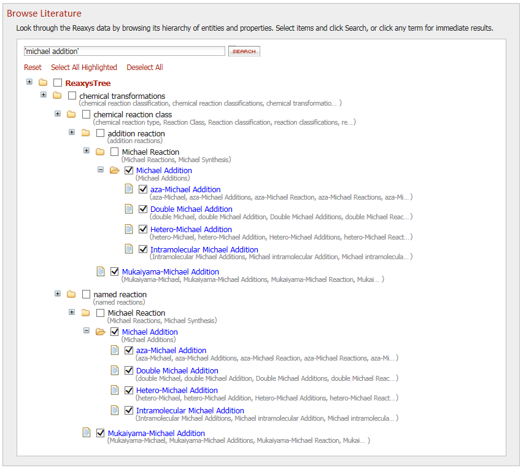Click document icon of Intramolecular Michael Addition under addition reaction
The width and height of the screenshot is (526, 468).
click(129, 249)
